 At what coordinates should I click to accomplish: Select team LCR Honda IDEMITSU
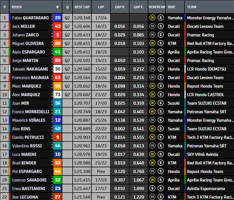pos(206,69)
